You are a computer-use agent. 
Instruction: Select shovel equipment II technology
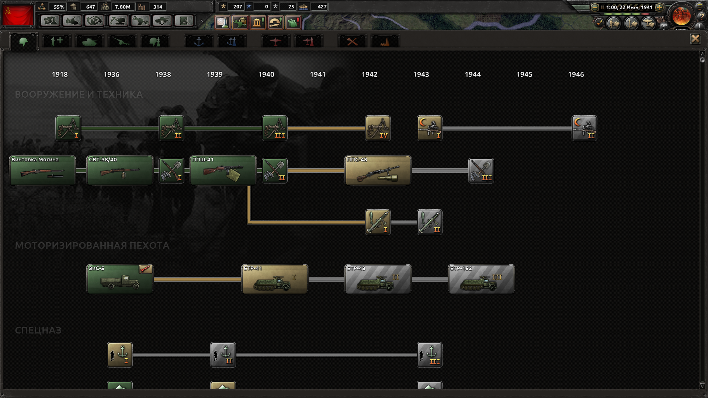tap(275, 170)
